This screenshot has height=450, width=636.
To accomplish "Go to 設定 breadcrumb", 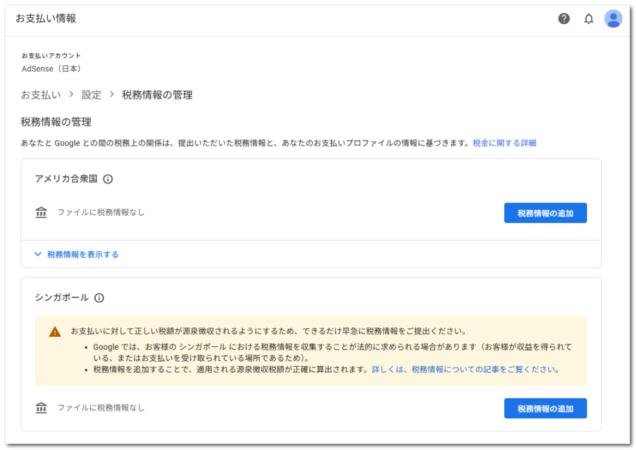I will [91, 95].
